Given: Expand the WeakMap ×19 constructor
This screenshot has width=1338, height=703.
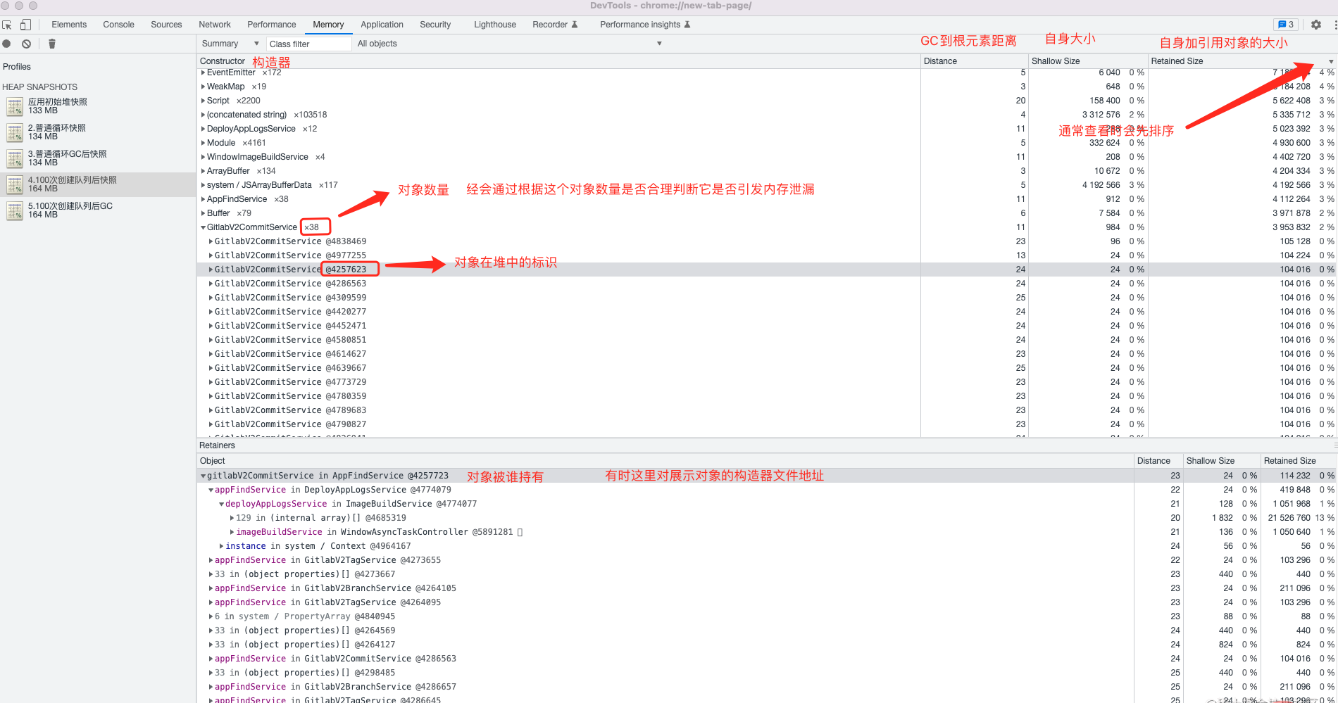Looking at the screenshot, I should (203, 87).
